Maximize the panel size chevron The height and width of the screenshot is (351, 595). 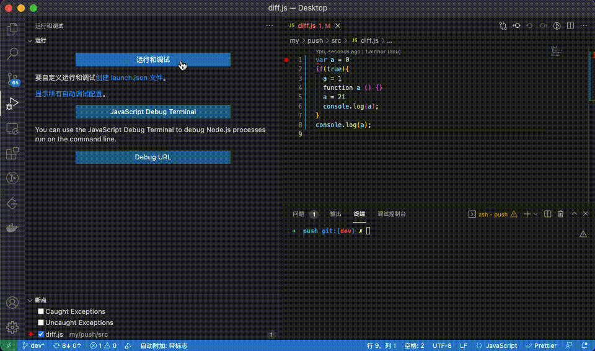click(574, 214)
